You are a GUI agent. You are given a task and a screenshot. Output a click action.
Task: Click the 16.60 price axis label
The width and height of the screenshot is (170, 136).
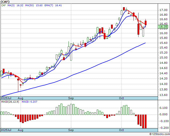point(163,19)
